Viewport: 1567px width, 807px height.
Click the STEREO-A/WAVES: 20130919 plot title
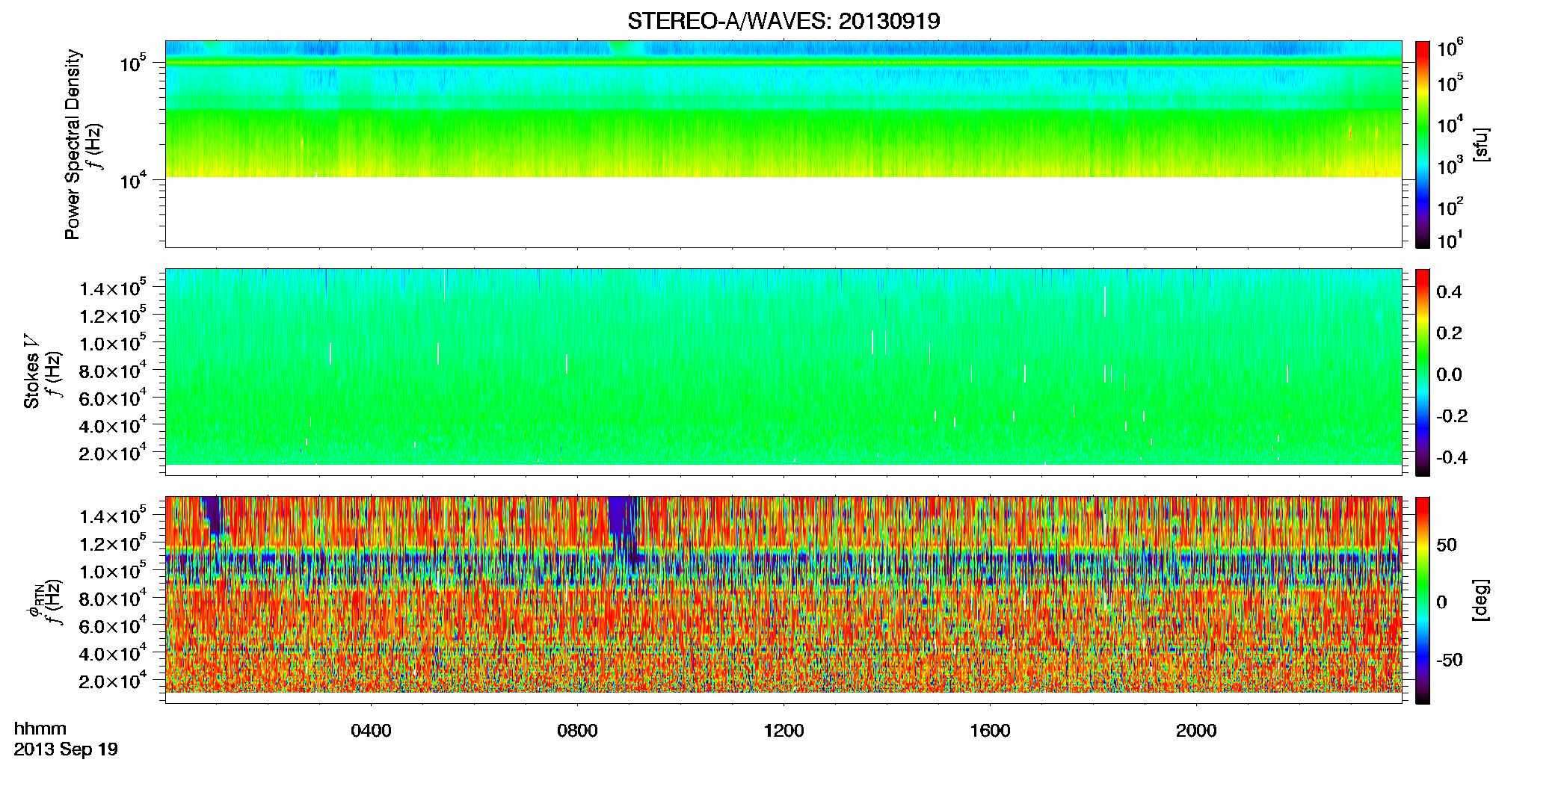click(x=783, y=21)
